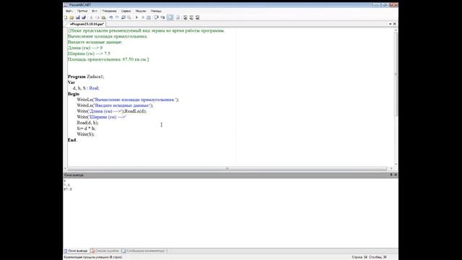Click the Write 'Длина (см)' line
The width and height of the screenshot is (462, 260).
pos(112,111)
